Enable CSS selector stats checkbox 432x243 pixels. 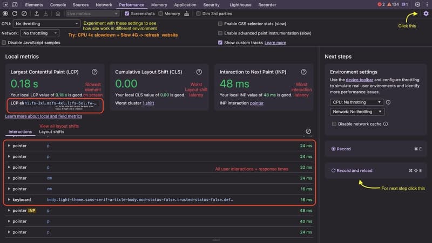click(220, 24)
